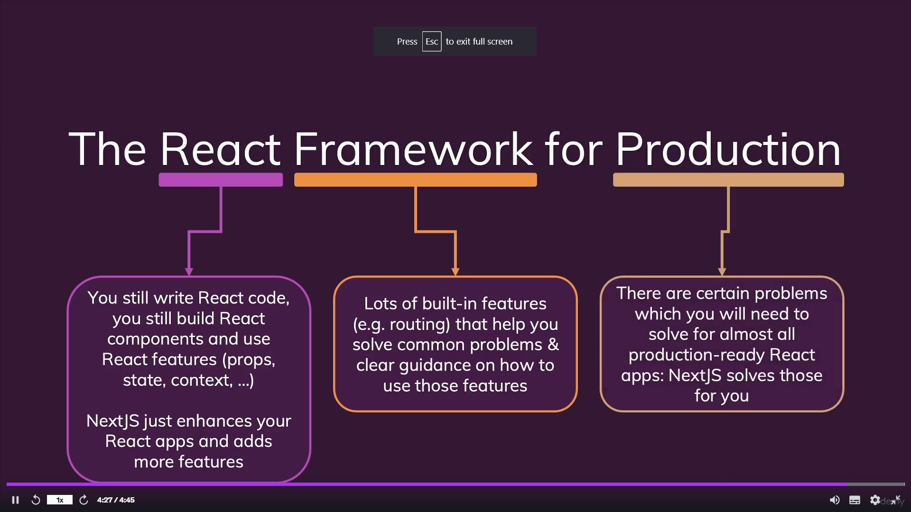This screenshot has width=911, height=512.
Task: Click the pause button to stop playback
Action: tap(16, 500)
